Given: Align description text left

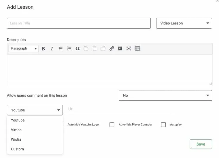Looking at the screenshot, I should coord(86,49).
